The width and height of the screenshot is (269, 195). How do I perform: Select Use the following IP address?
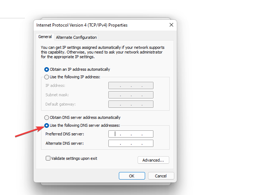(46, 77)
